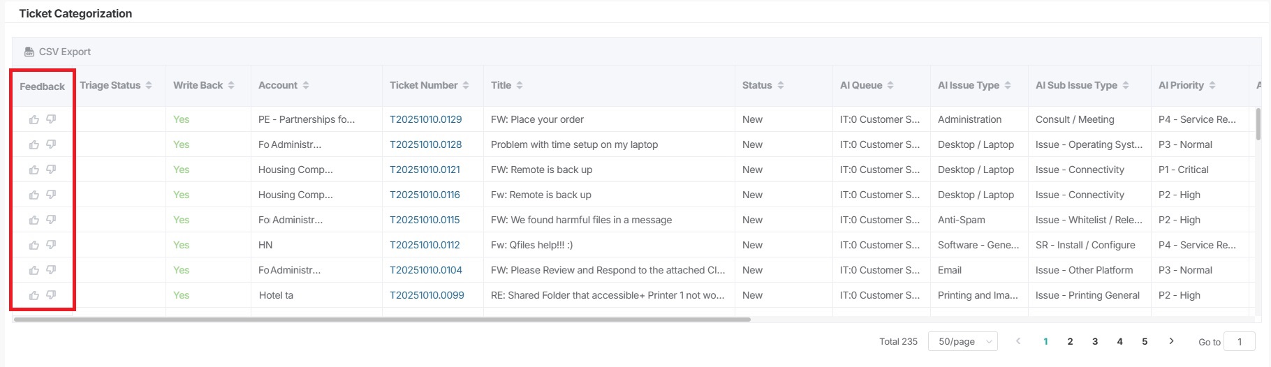
Task: Click 'Issue - Printing General' cell
Action: click(1087, 295)
